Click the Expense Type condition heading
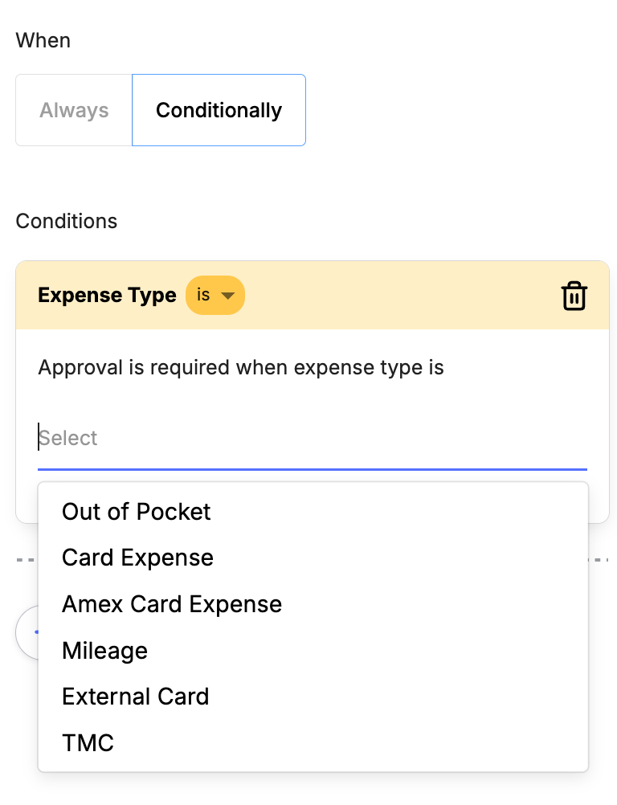Screen dimensions: 617x805 [x=107, y=295]
